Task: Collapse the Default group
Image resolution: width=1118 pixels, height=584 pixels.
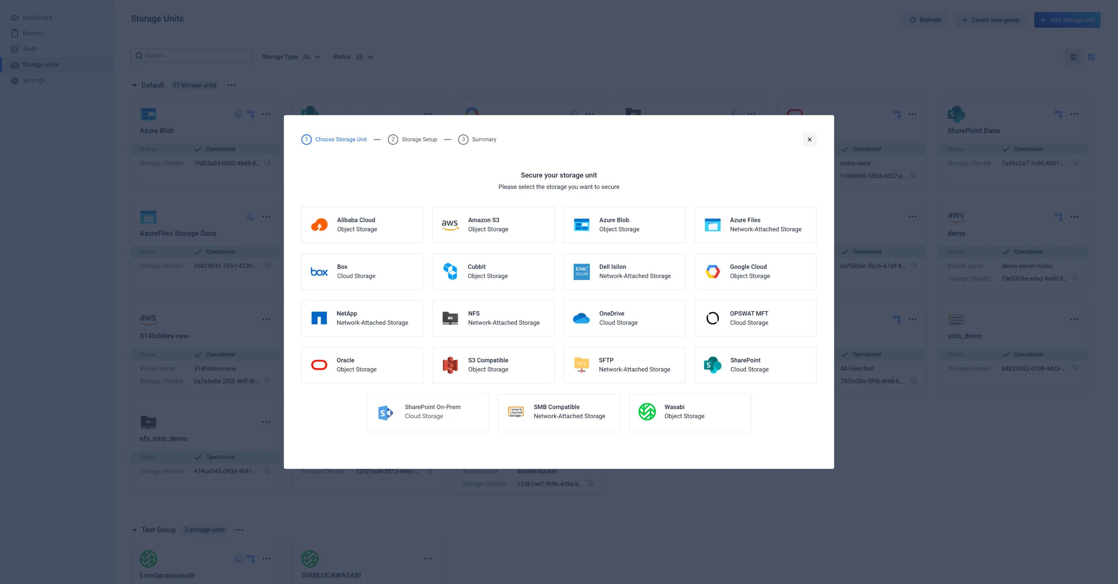Action: (x=134, y=86)
